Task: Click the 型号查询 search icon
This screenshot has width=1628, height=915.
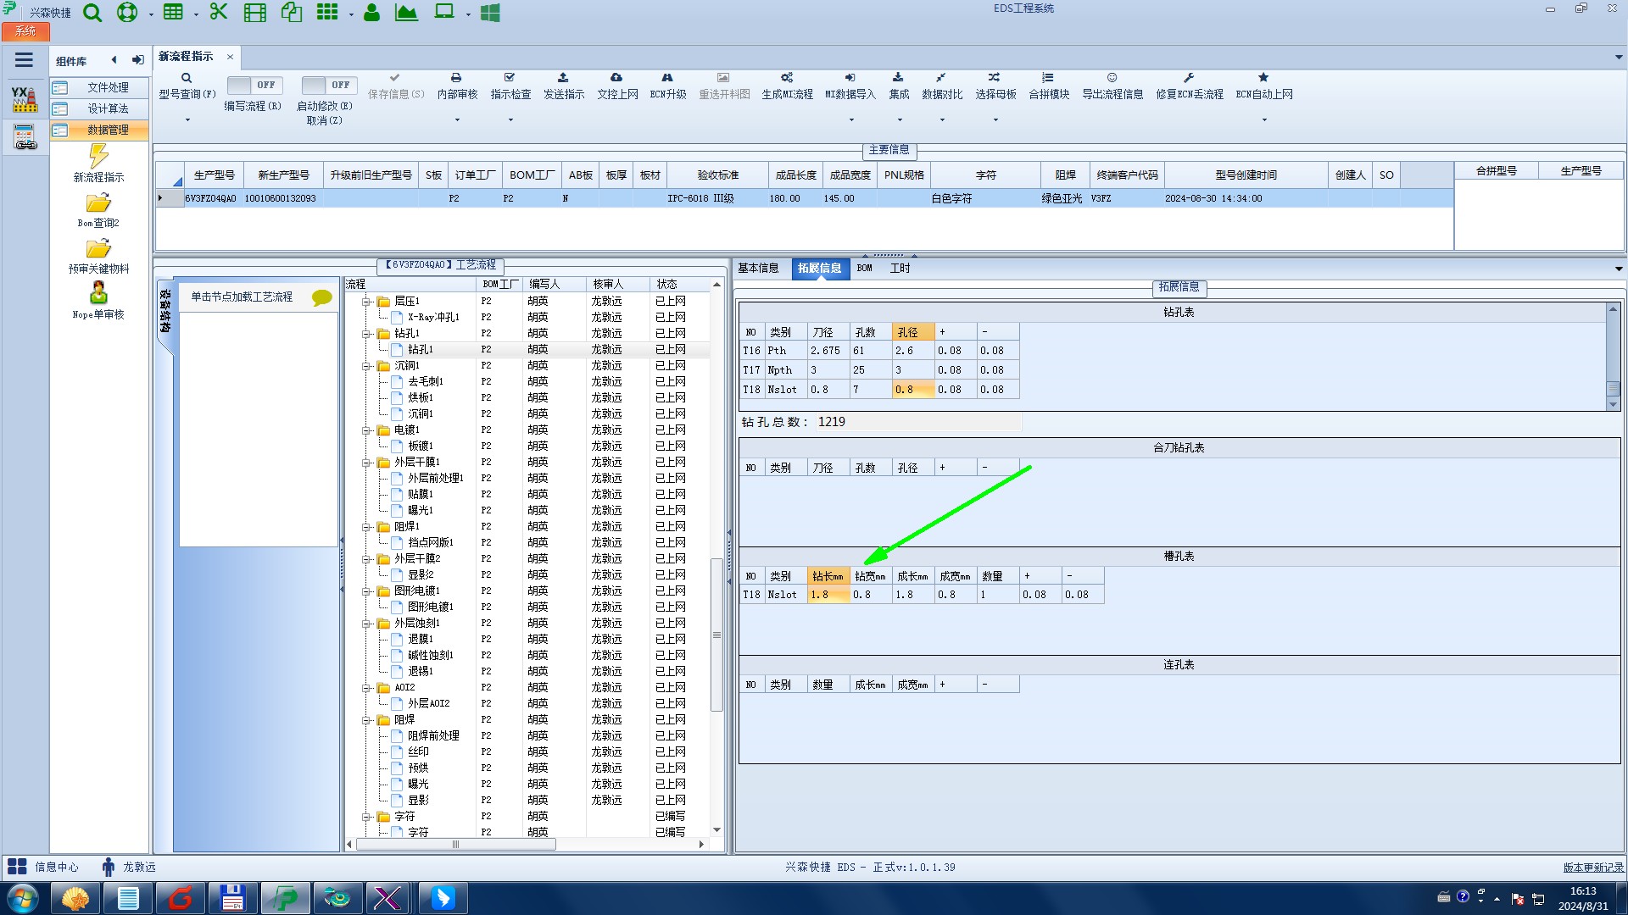Action: pyautogui.click(x=187, y=78)
